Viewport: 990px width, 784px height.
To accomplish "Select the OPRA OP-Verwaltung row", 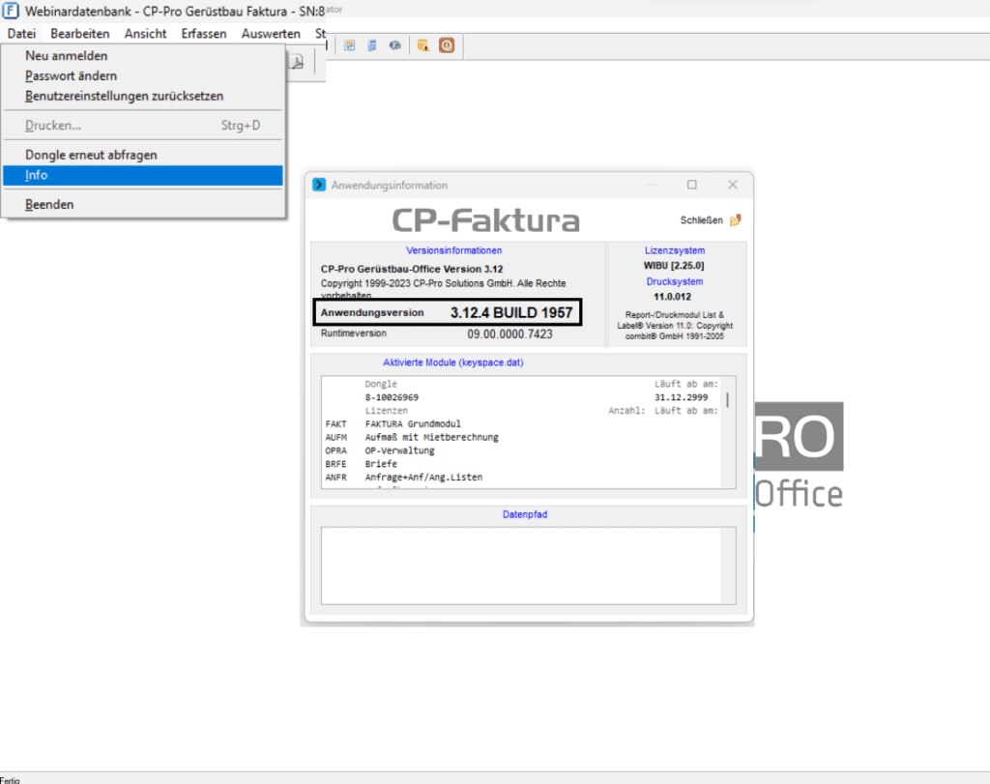I will (520, 450).
